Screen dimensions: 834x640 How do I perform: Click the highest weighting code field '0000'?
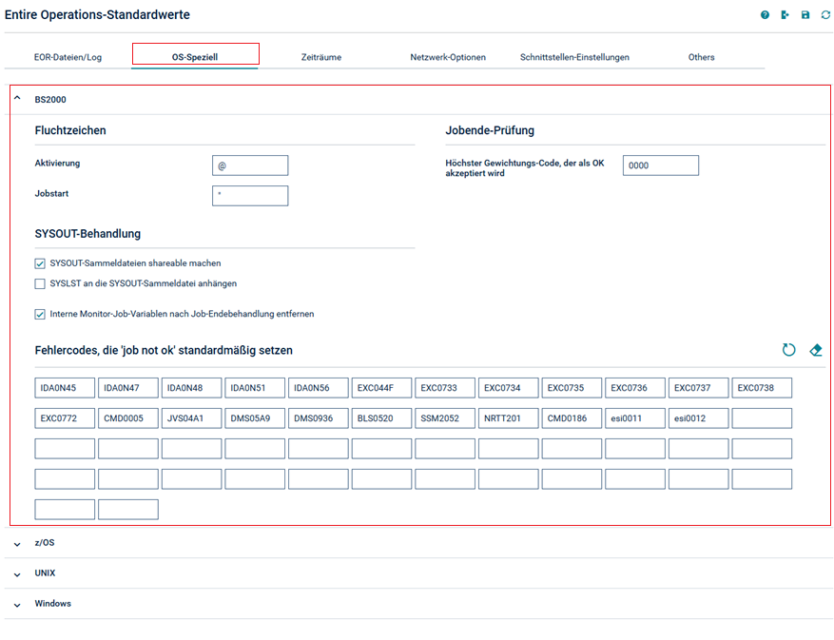pos(661,165)
